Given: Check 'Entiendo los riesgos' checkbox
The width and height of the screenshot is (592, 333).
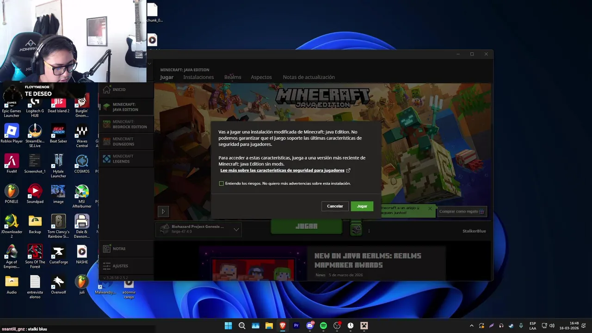Looking at the screenshot, I should 222,184.
